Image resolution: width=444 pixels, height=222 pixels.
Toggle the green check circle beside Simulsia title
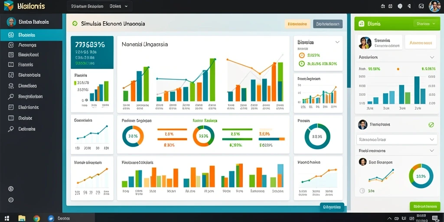pyautogui.click(x=75, y=24)
